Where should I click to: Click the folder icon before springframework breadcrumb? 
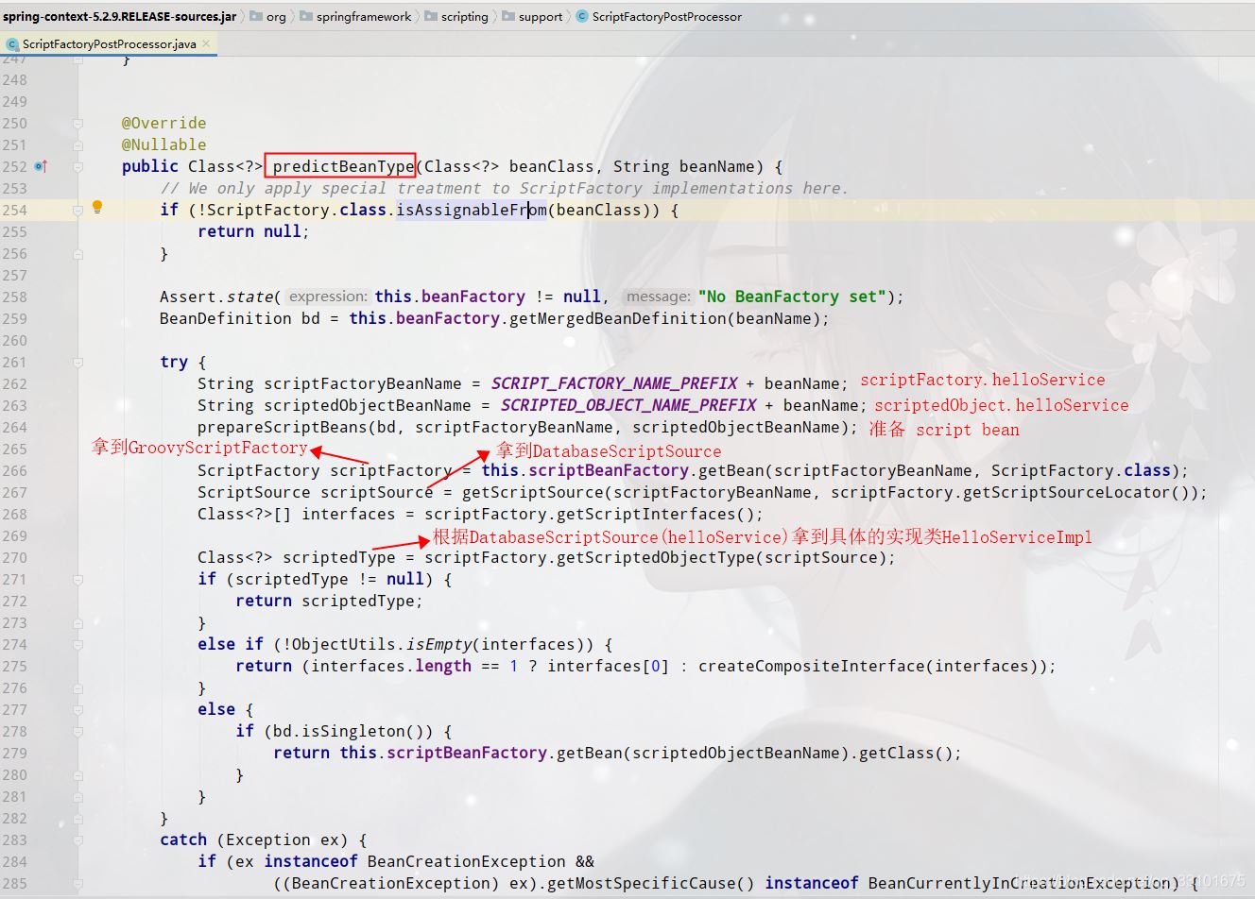point(306,16)
